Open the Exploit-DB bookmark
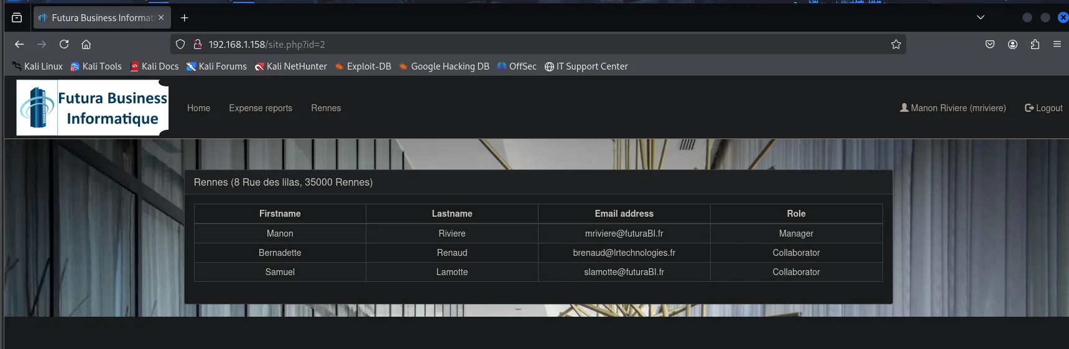Viewport: 1069px width, 349px height. [x=363, y=66]
